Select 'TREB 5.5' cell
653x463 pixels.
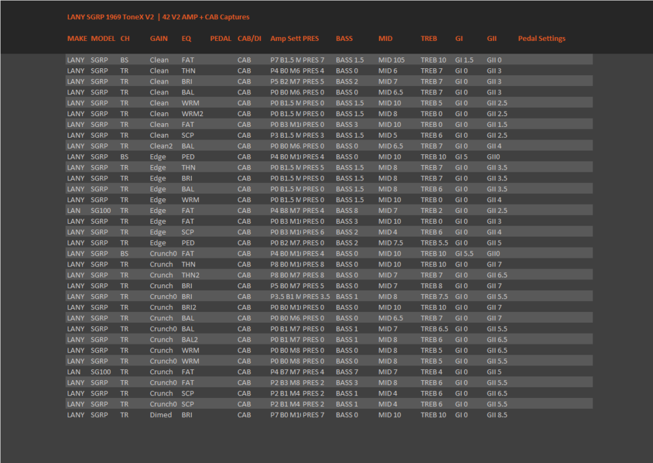pyautogui.click(x=434, y=243)
